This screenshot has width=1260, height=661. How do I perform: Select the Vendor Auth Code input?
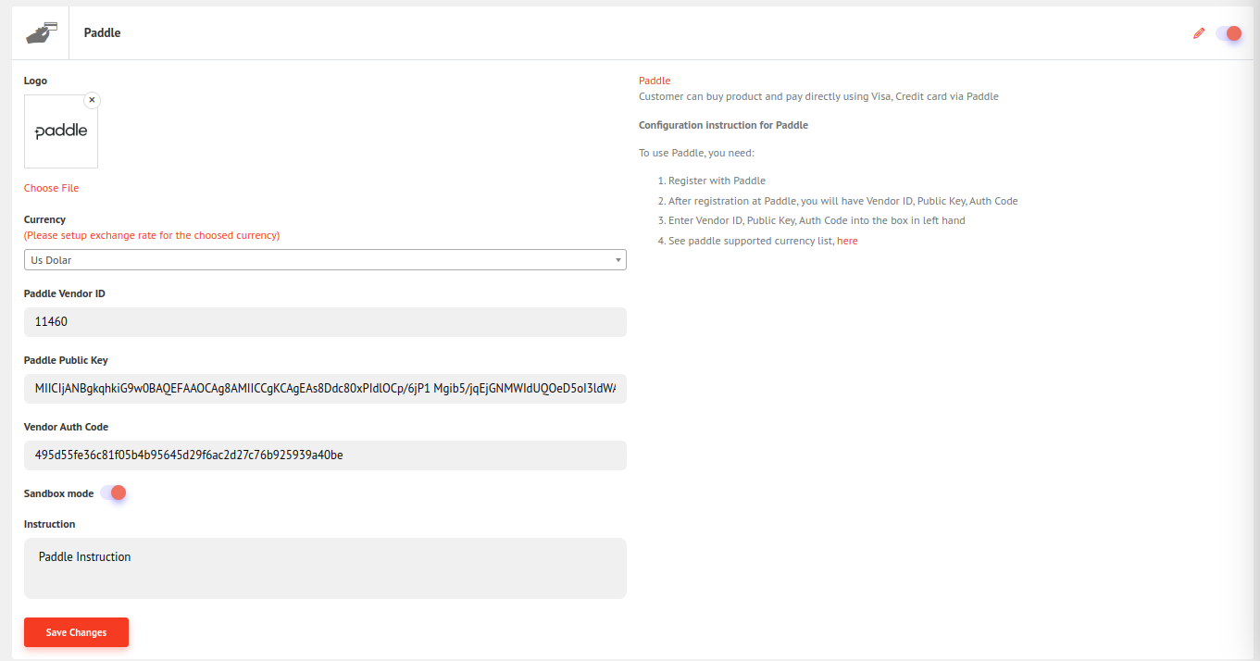coord(324,455)
